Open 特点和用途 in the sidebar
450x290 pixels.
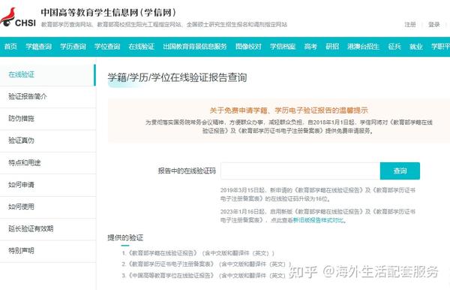(48, 163)
